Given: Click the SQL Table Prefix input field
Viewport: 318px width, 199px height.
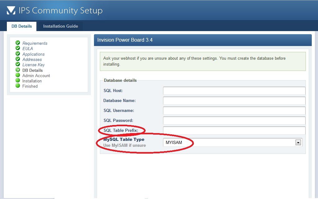Looking at the screenshot, I should point(234,131).
